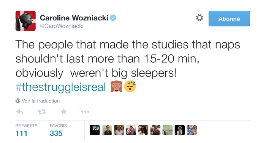The height and width of the screenshot is (143, 266).
Task: Click the reply arrow icon
Action: coord(20,112)
